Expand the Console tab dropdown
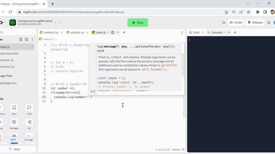Image resolution: width=275 pixels, height=154 pixels. pos(224,33)
